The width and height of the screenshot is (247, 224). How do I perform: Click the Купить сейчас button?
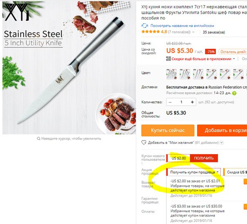pos(168,130)
